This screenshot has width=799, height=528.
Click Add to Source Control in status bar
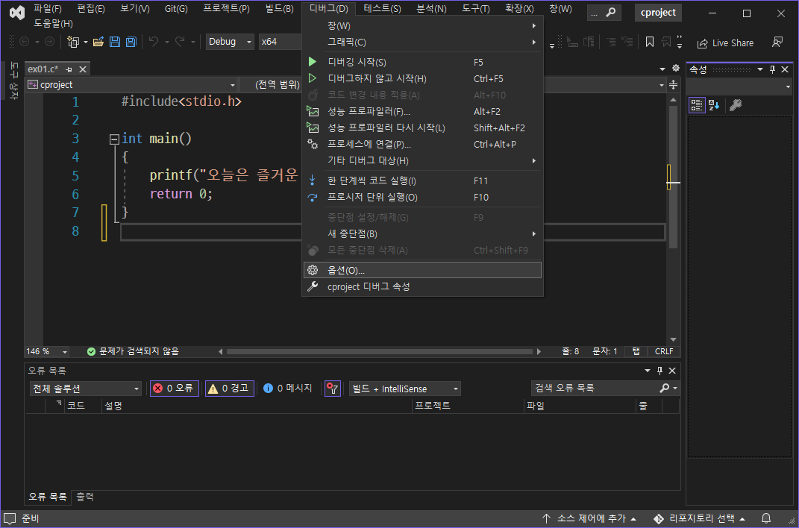(589, 518)
